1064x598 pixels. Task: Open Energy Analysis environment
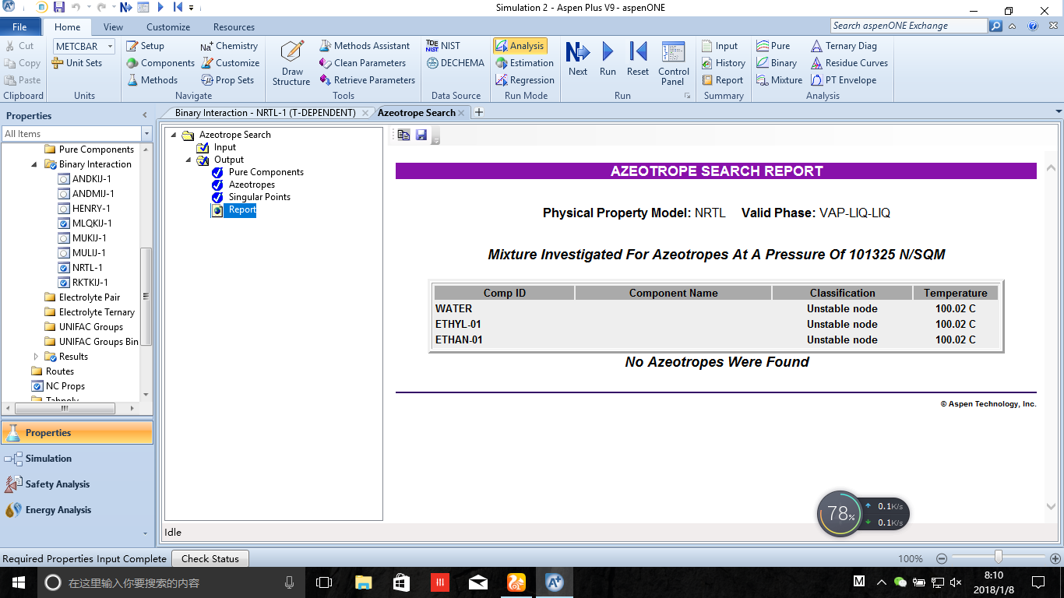[x=76, y=510]
